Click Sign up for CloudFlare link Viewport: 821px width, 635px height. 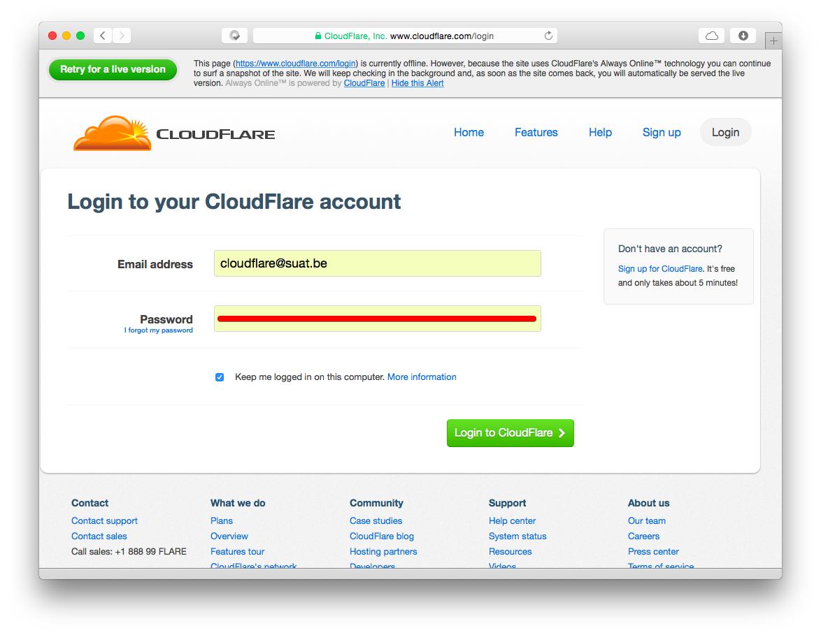coord(660,269)
